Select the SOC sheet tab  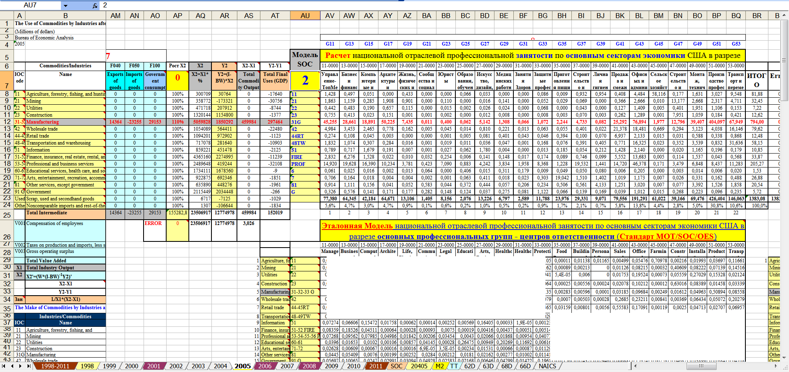(396, 366)
